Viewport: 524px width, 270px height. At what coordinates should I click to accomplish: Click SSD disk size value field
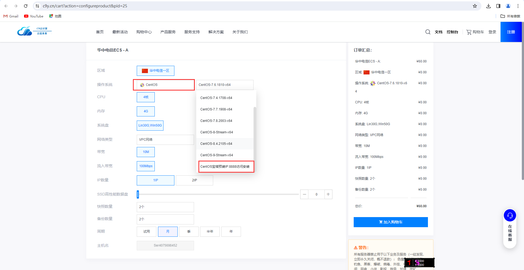pyautogui.click(x=316, y=194)
